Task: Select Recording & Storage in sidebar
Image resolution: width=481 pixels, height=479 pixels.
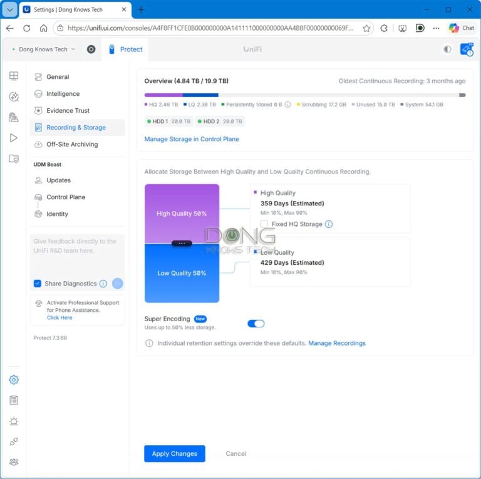Action: pyautogui.click(x=77, y=128)
